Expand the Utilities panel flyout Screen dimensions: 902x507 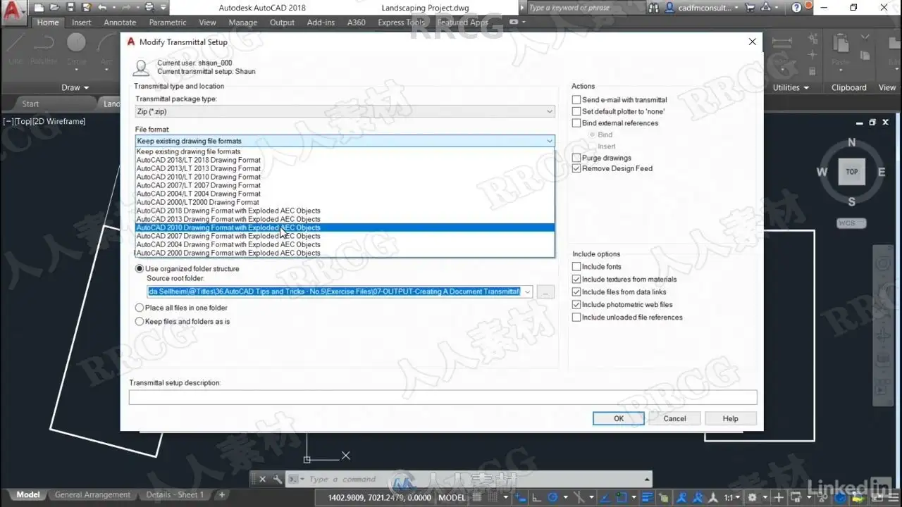pos(791,88)
